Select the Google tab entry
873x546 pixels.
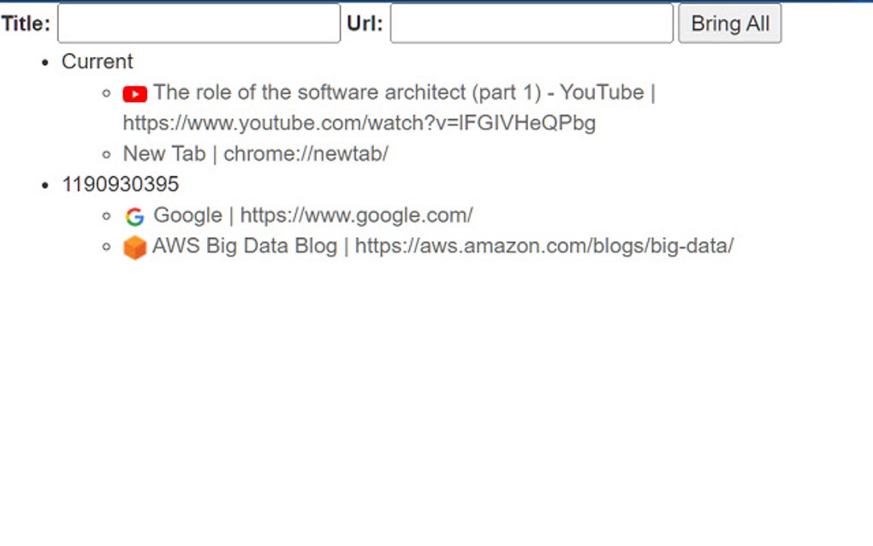tap(312, 216)
